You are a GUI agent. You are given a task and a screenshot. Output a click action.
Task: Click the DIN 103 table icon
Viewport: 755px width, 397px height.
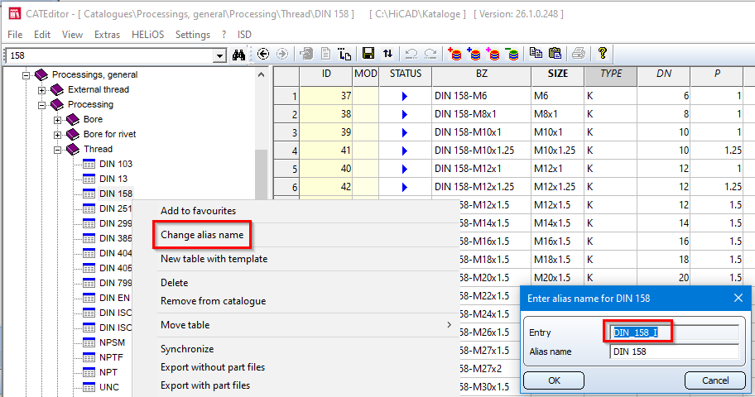click(x=89, y=164)
